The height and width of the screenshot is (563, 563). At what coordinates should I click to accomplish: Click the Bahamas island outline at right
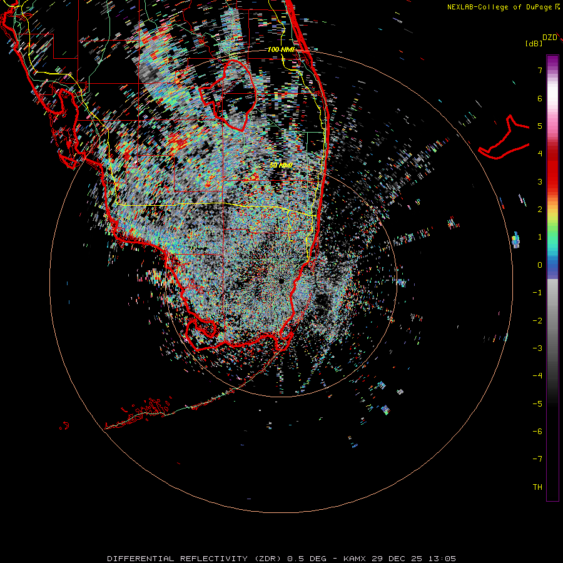pyautogui.click(x=504, y=137)
